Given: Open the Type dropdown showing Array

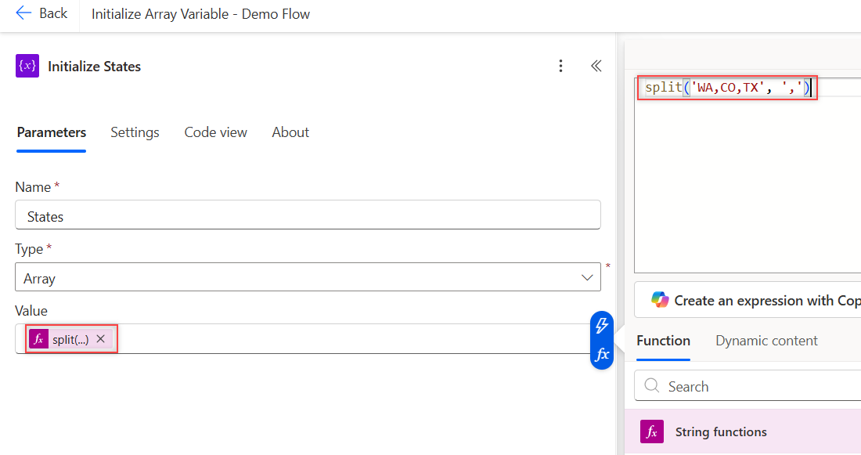Looking at the screenshot, I should click(308, 277).
